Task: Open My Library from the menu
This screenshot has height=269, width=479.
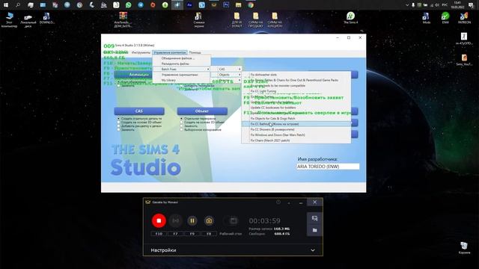Action: tap(181, 80)
